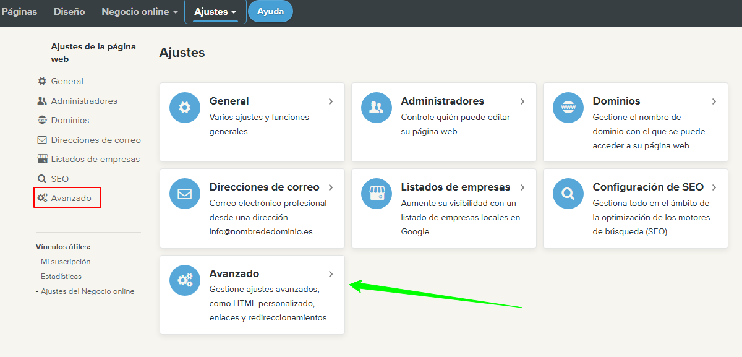Click the description starting "Gestiona todo en el ámbito"
This screenshot has width=742, height=357.
651,217
